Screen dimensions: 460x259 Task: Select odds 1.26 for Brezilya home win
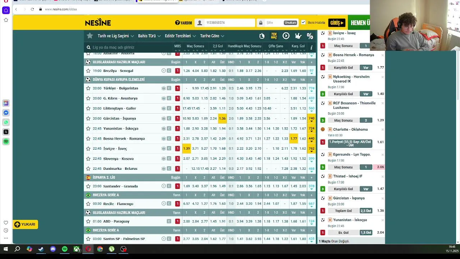click(186, 71)
